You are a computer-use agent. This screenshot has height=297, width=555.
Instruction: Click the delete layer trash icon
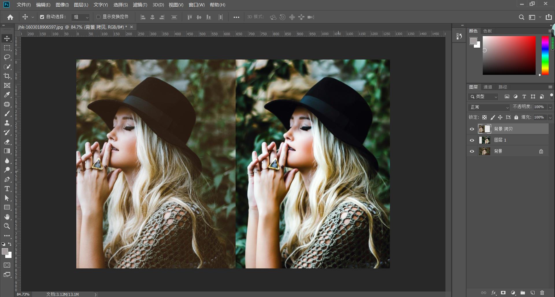click(542, 293)
